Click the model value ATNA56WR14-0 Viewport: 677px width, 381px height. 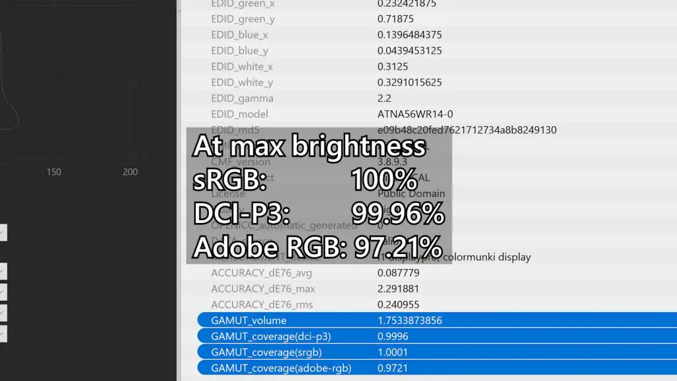[415, 114]
